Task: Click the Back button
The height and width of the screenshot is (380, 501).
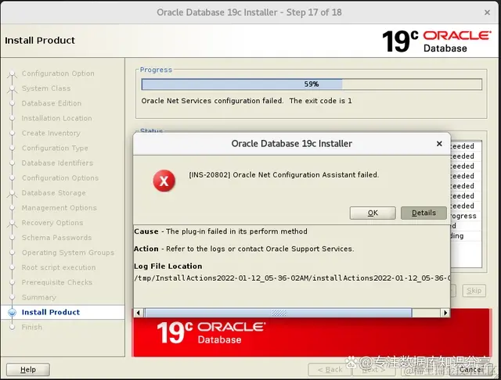Action: 330,370
